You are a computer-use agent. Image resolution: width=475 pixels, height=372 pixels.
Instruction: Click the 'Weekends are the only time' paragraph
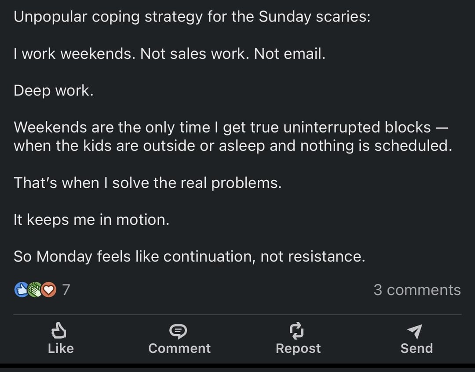tap(232, 136)
